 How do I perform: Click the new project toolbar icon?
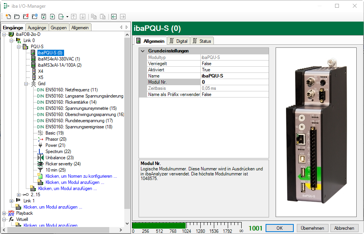click(x=8, y=17)
